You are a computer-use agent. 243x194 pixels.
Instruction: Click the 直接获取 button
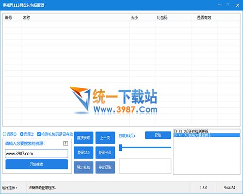click(x=84, y=138)
